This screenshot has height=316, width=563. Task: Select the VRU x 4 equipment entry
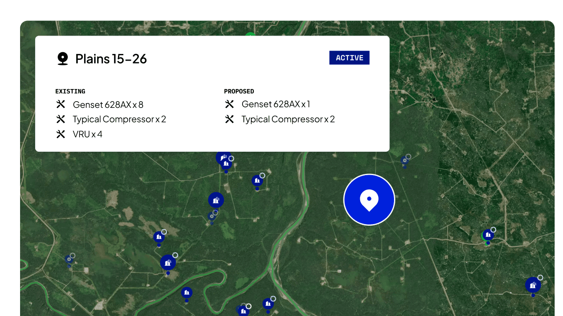(x=87, y=134)
